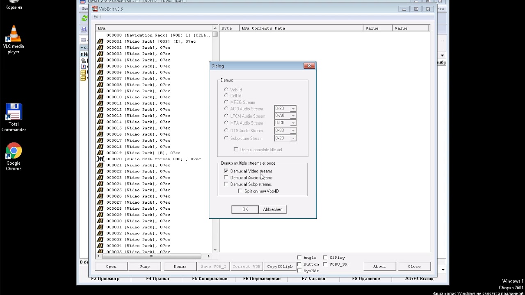Click the LBA list horizontal scrollbar thumb
Image resolution: width=525 pixels, height=295 pixels.
coord(151,256)
